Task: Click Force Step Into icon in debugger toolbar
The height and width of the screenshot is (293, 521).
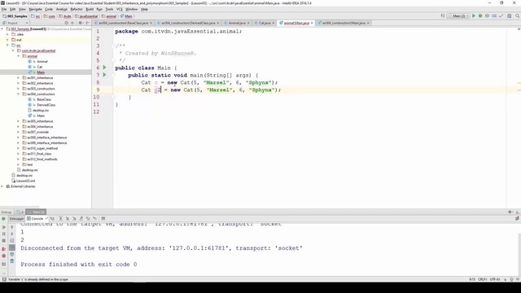Action: 74,219
